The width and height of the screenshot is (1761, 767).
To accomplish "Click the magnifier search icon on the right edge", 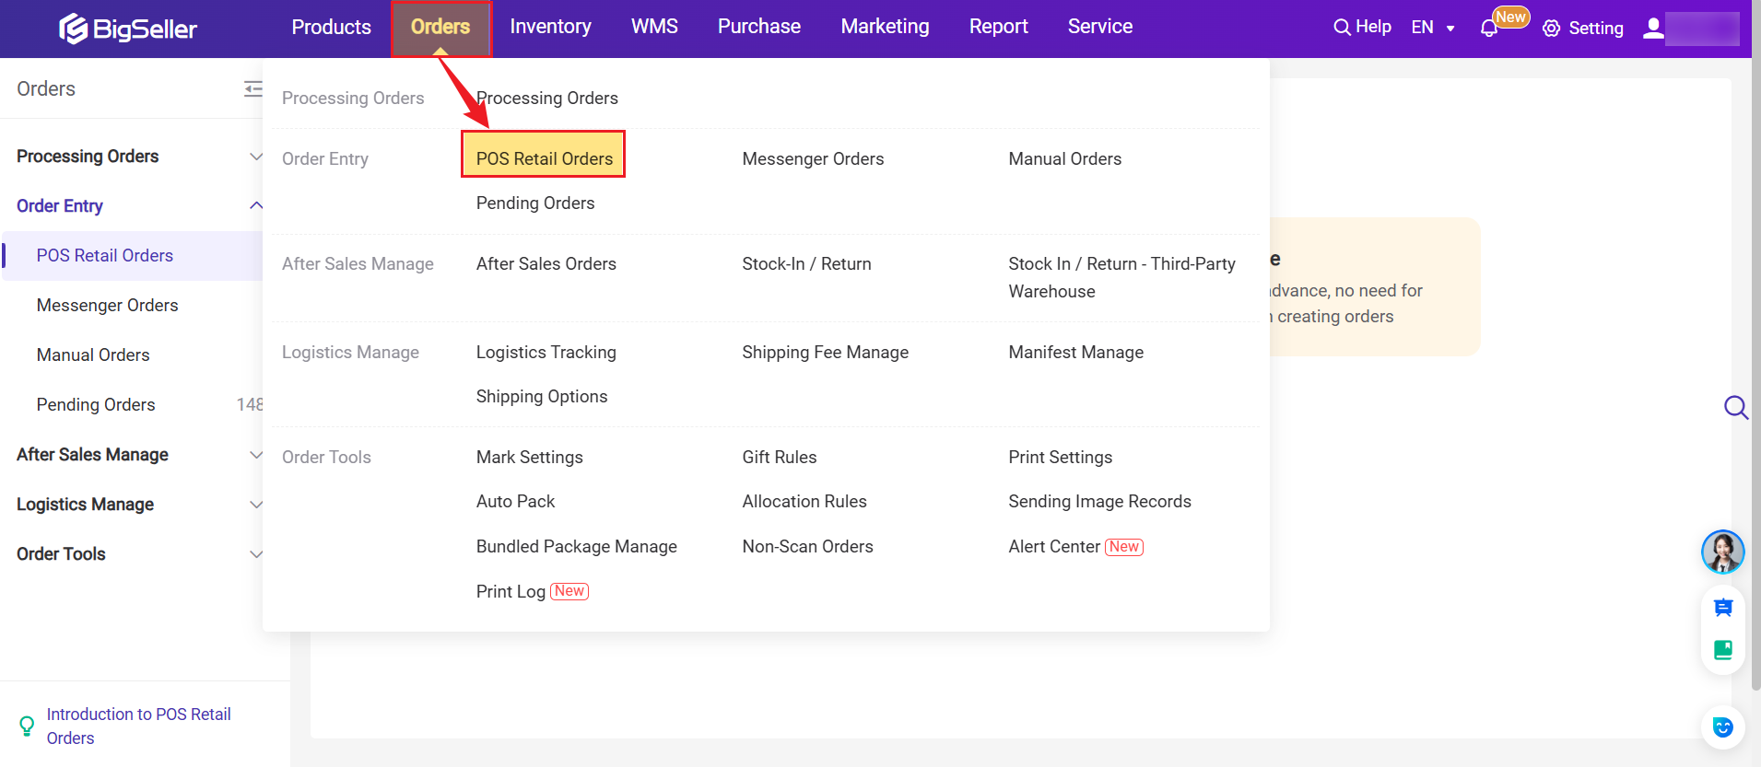I will (x=1736, y=407).
